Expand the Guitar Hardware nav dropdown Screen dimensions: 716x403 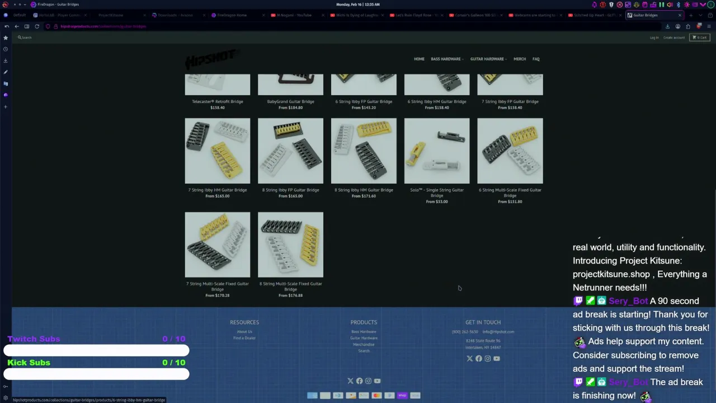488,59
